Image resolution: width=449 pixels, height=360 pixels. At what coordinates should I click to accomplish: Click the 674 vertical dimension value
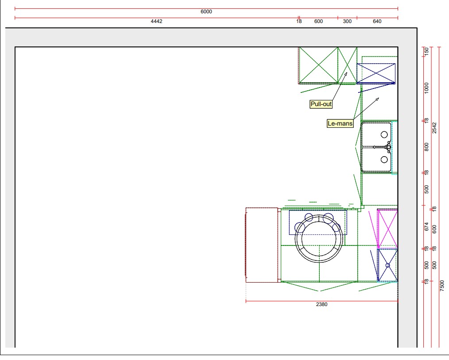point(427,227)
